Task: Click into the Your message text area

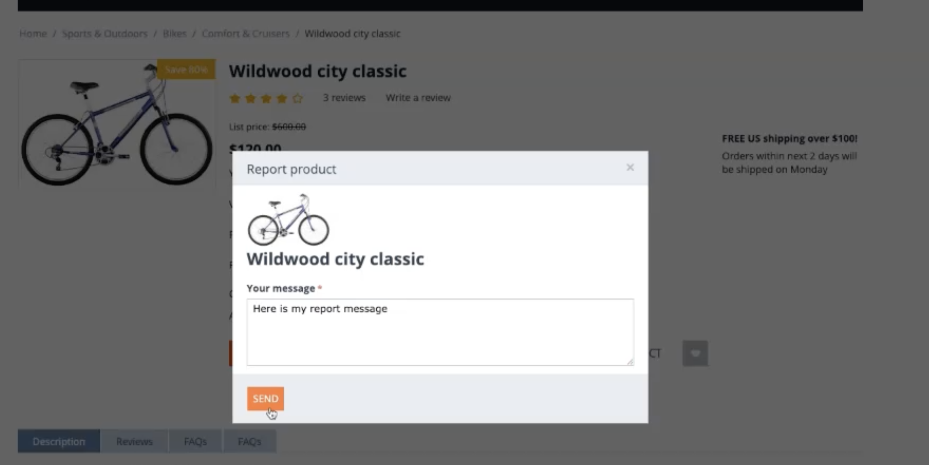Action: tap(440, 332)
